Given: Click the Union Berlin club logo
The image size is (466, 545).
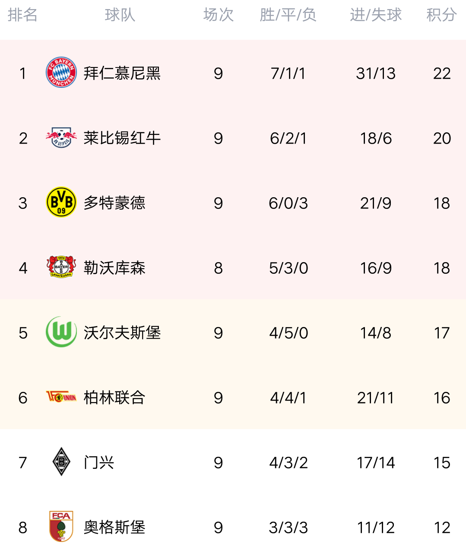Looking at the screenshot, I should point(61,397).
